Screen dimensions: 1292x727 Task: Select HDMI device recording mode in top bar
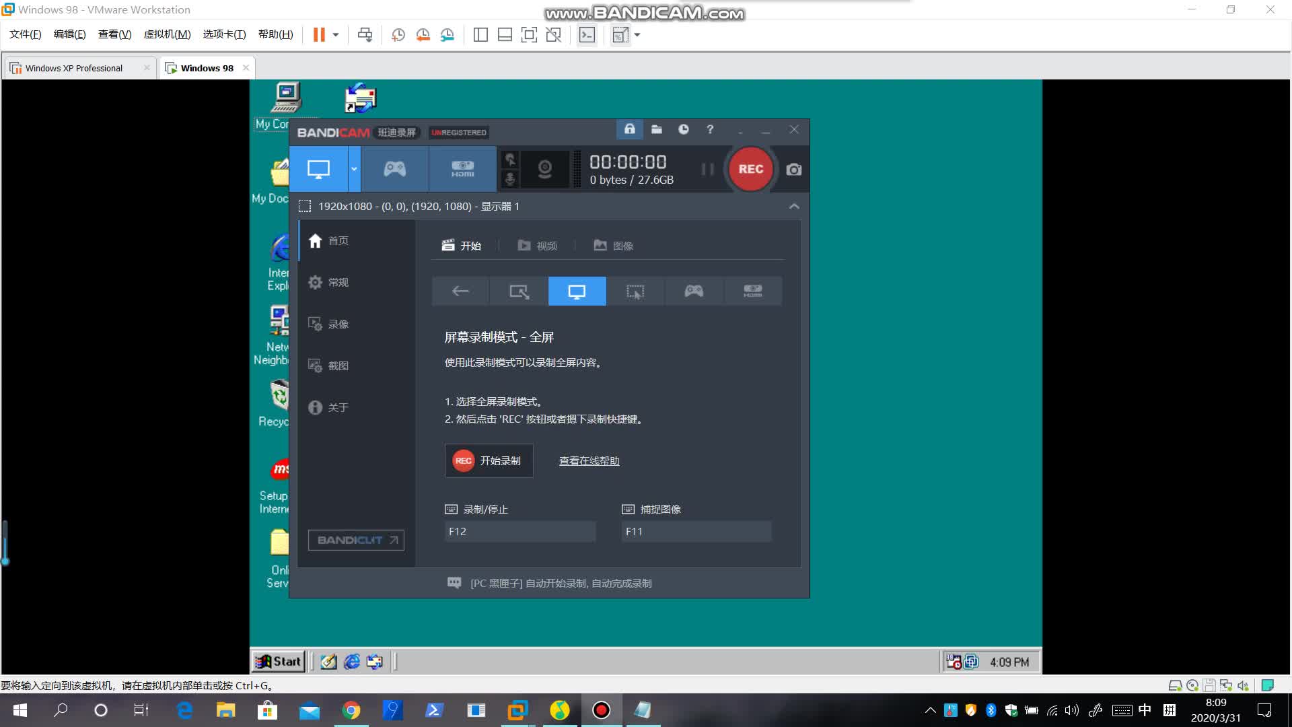point(462,169)
